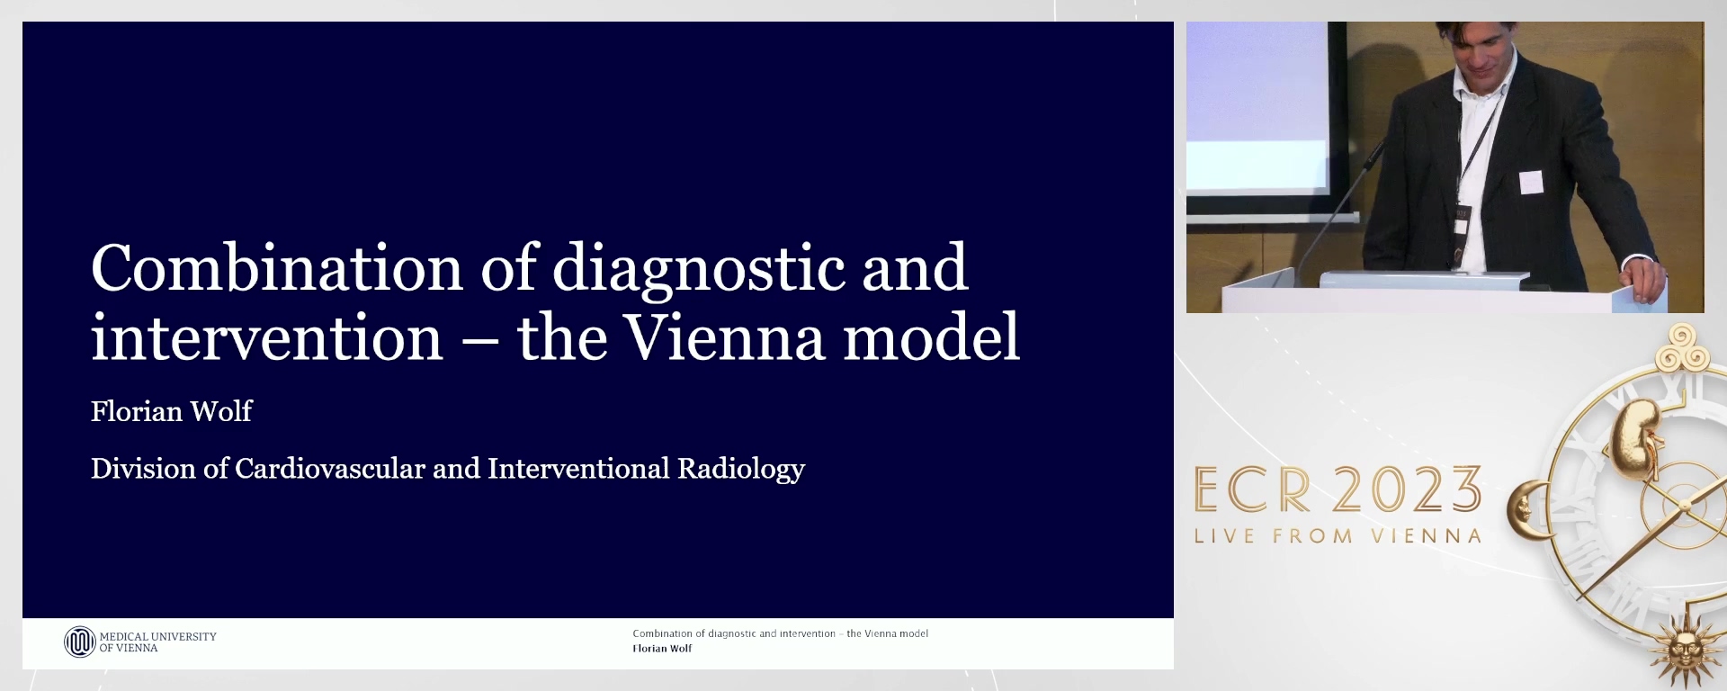Click the golden kidney emblem on the clock
1727x691 pixels.
point(1636,438)
